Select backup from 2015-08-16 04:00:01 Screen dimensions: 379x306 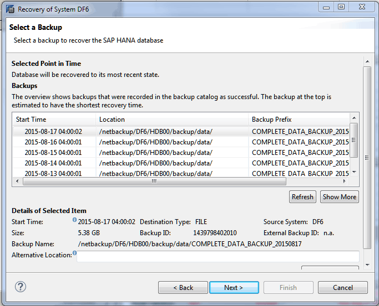181,142
